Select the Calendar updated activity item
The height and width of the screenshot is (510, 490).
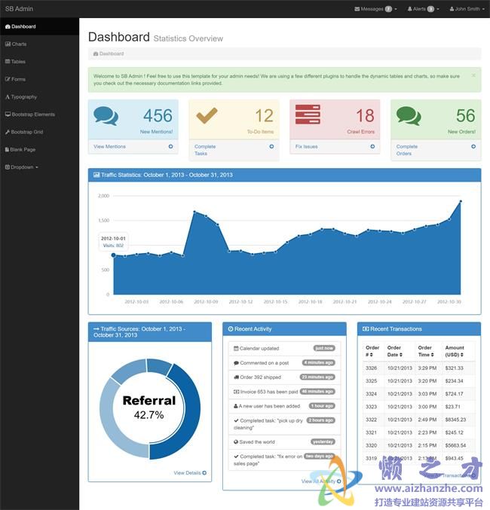[259, 348]
